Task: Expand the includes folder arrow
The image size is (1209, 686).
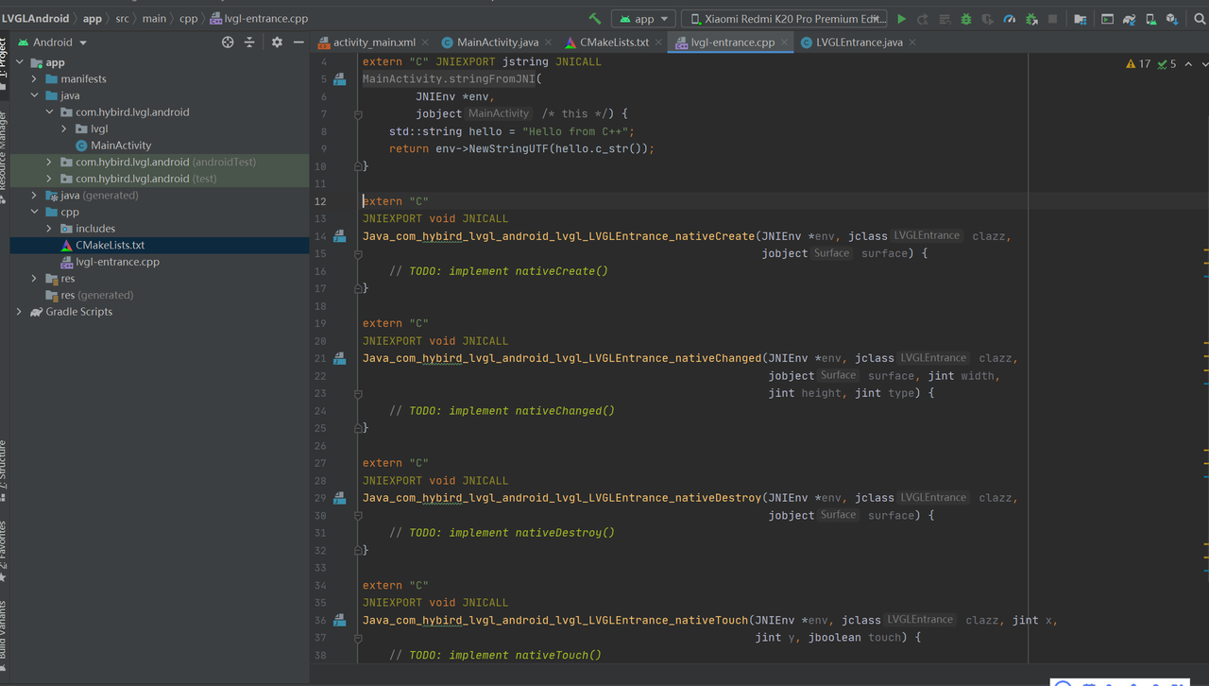Action: 50,229
